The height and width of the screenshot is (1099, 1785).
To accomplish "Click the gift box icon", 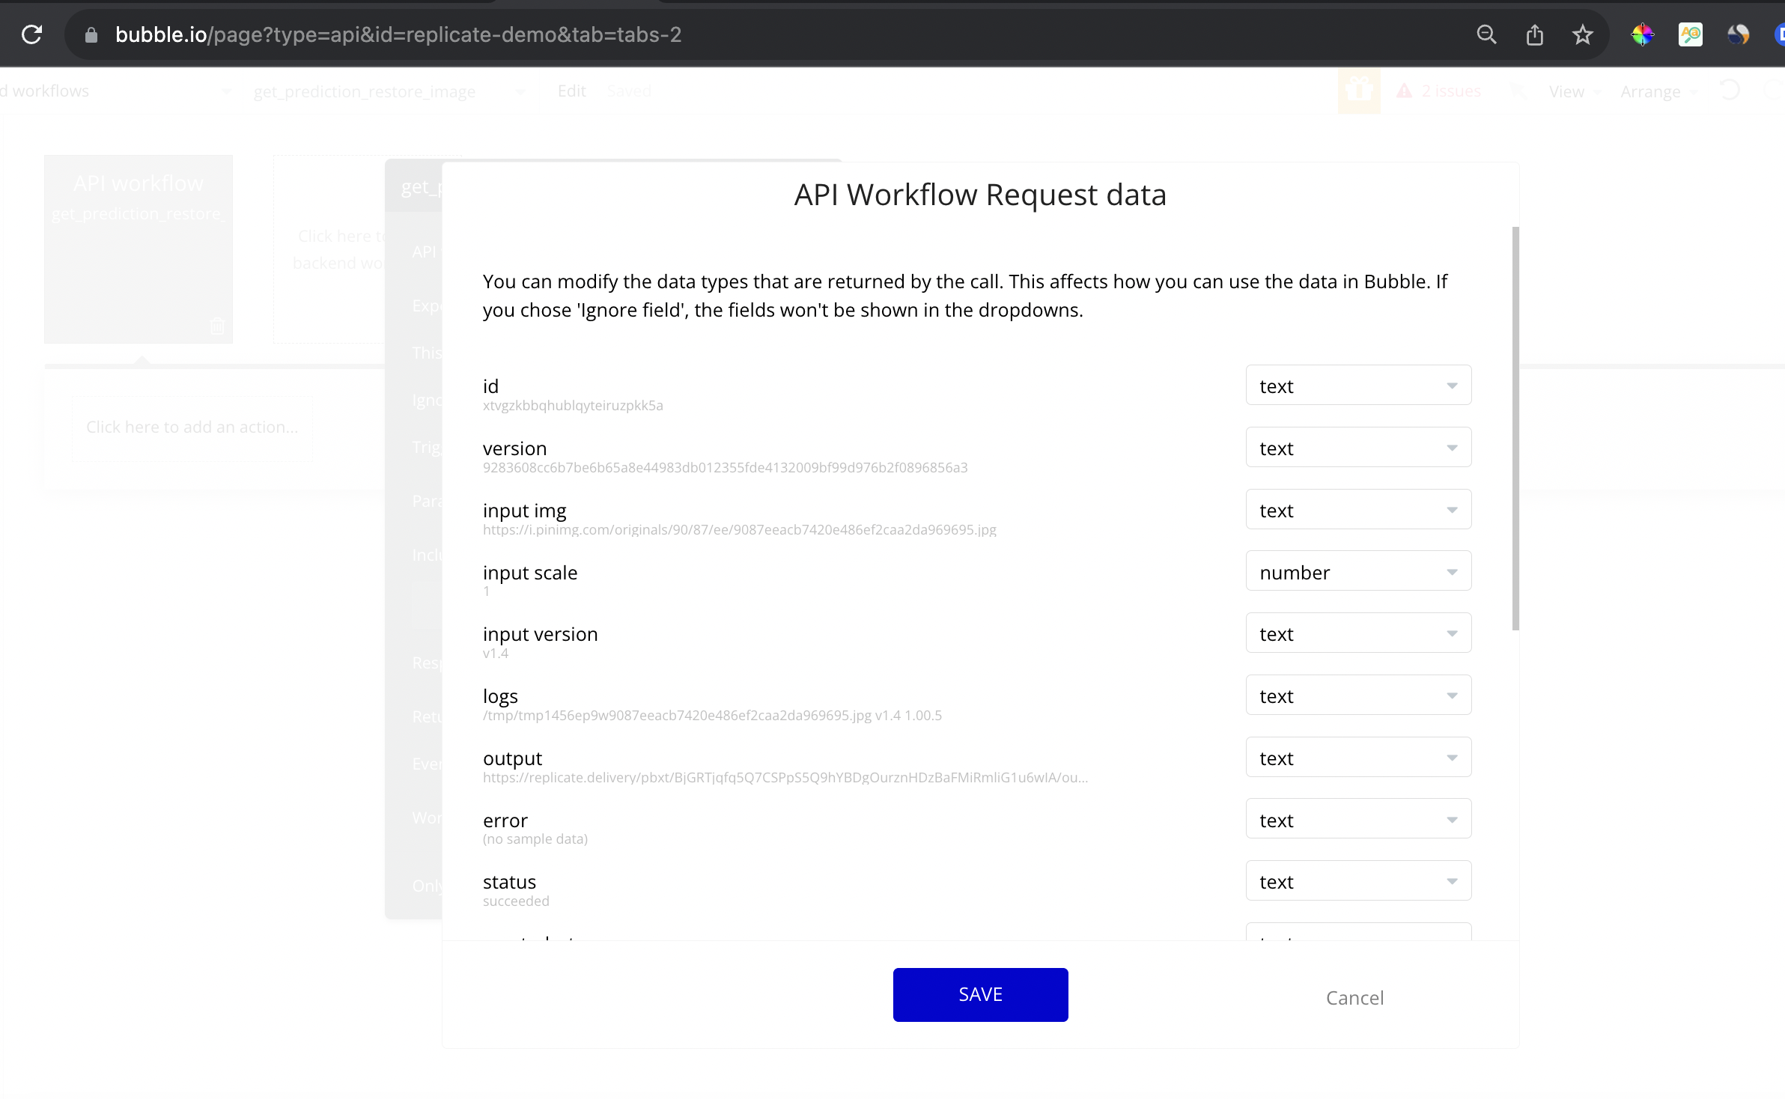I will [x=1358, y=91].
